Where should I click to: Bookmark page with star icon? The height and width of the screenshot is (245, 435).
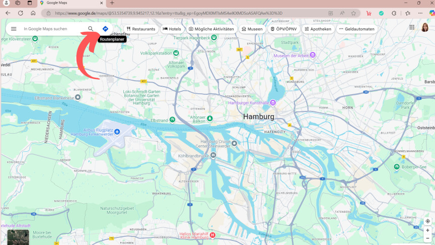[353, 13]
